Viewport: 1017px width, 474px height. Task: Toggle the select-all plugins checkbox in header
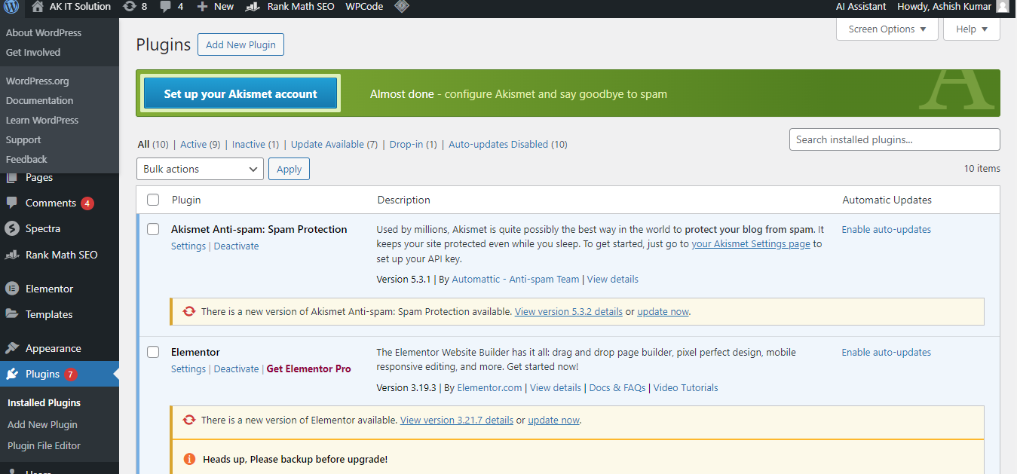153,200
